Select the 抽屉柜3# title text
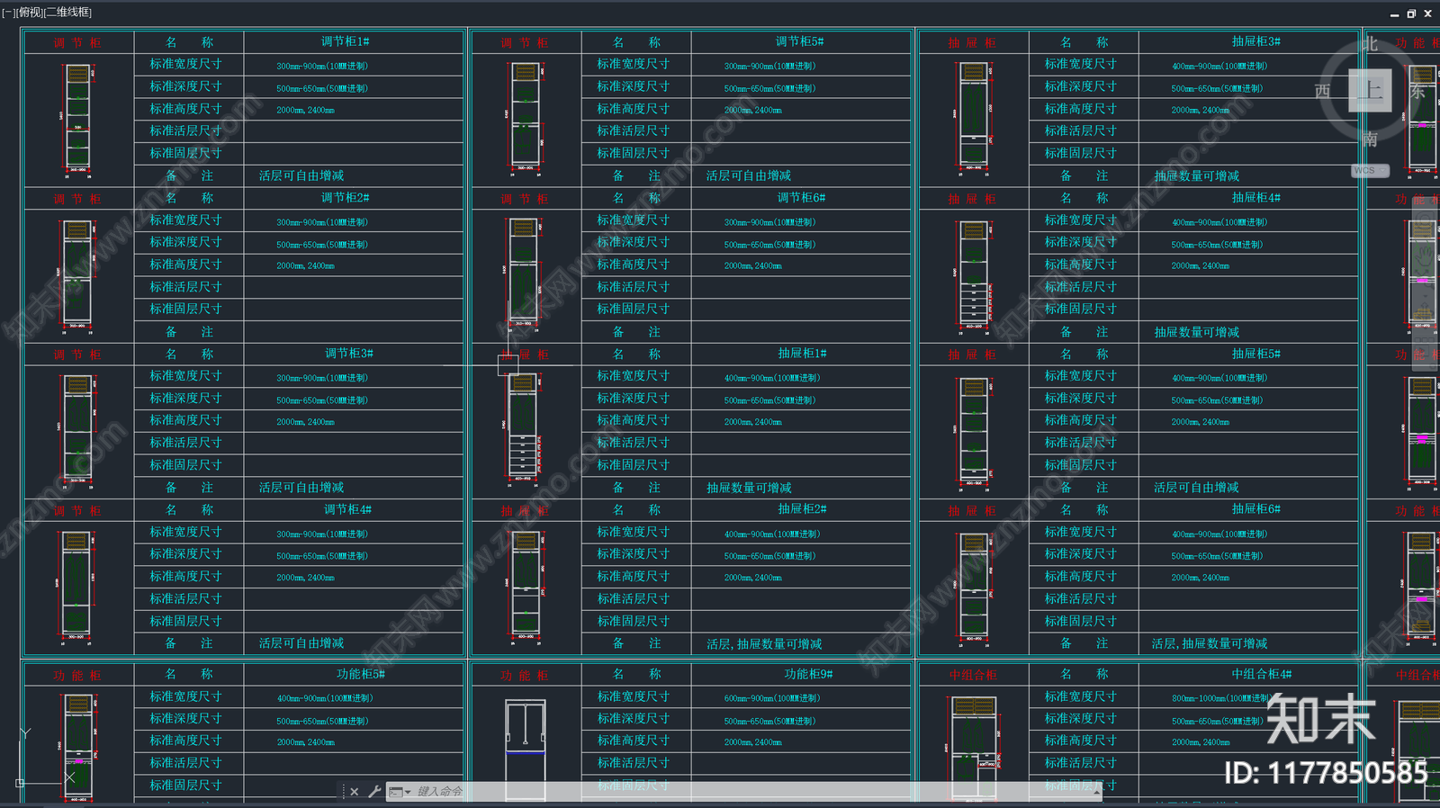Image resolution: width=1440 pixels, height=808 pixels. coord(1256,41)
